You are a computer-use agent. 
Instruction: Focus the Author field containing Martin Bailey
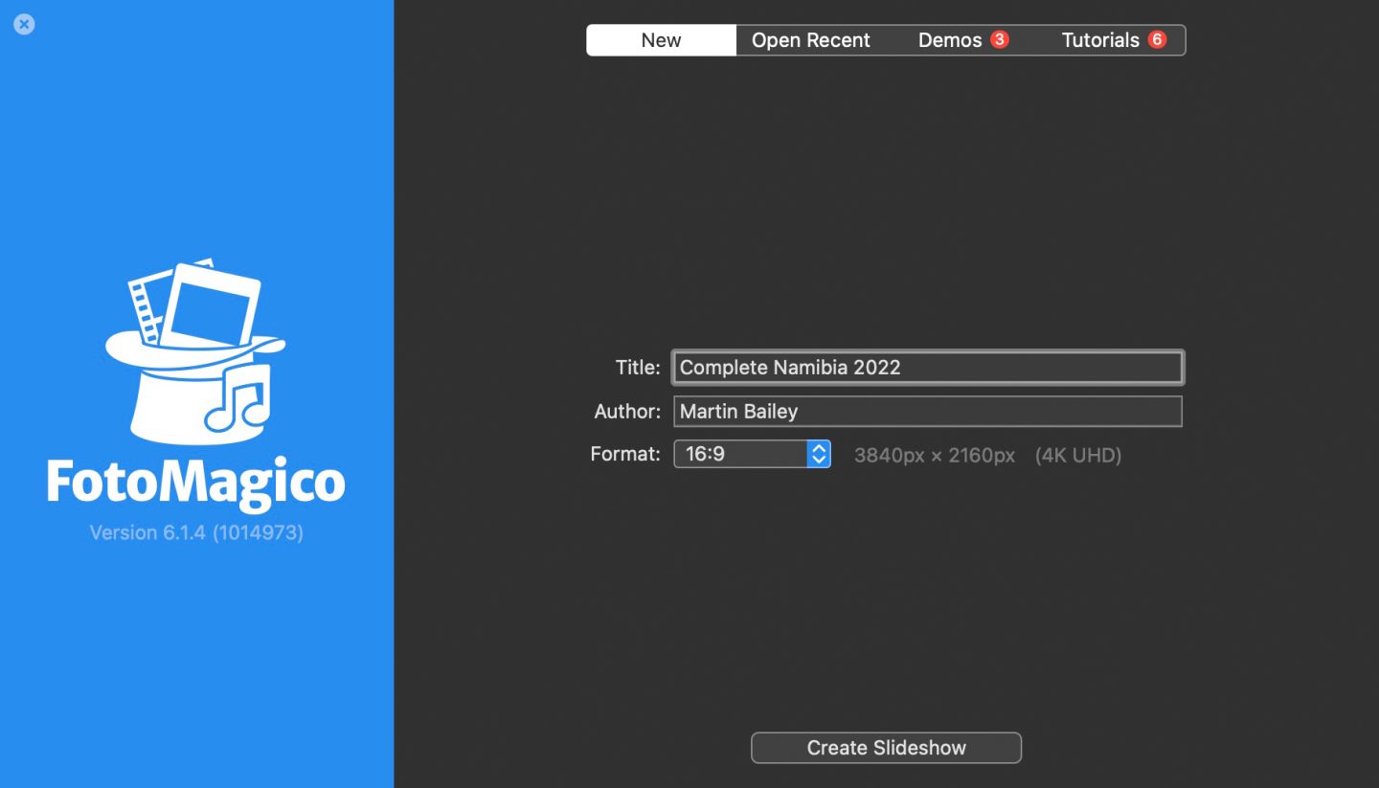(x=927, y=412)
